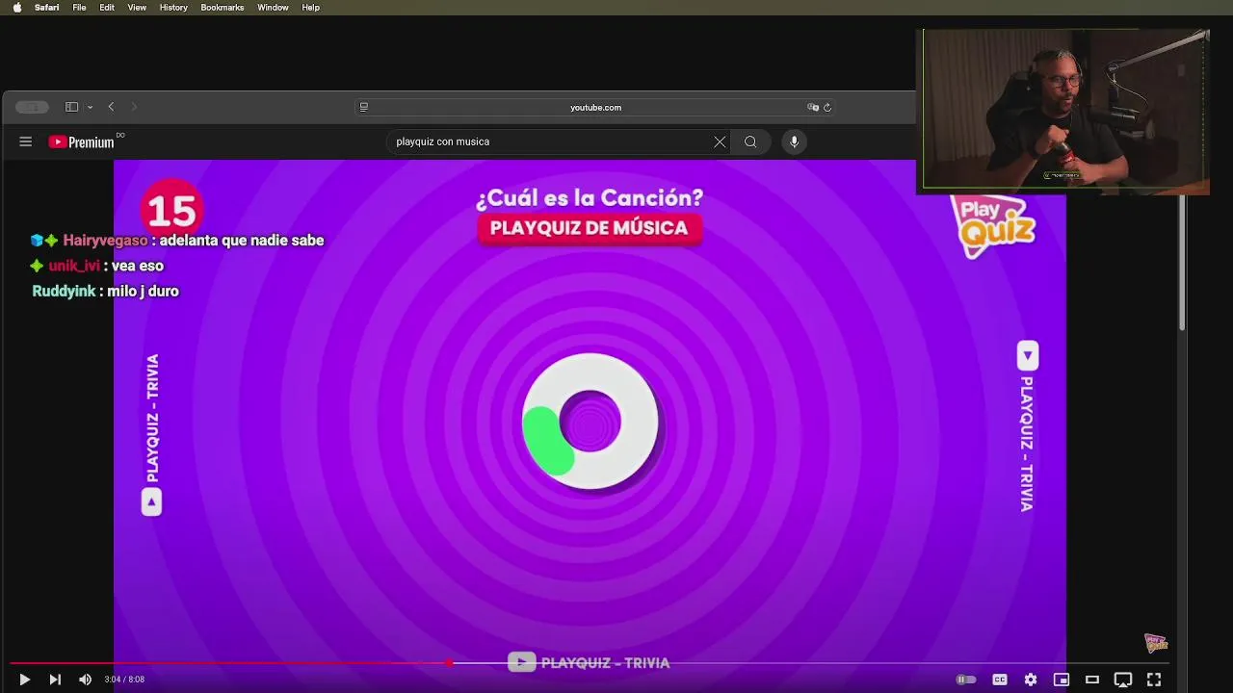Click the PLAYQUIZ DE MÚSICA banner
This screenshot has width=1233, height=693.
pos(589,228)
